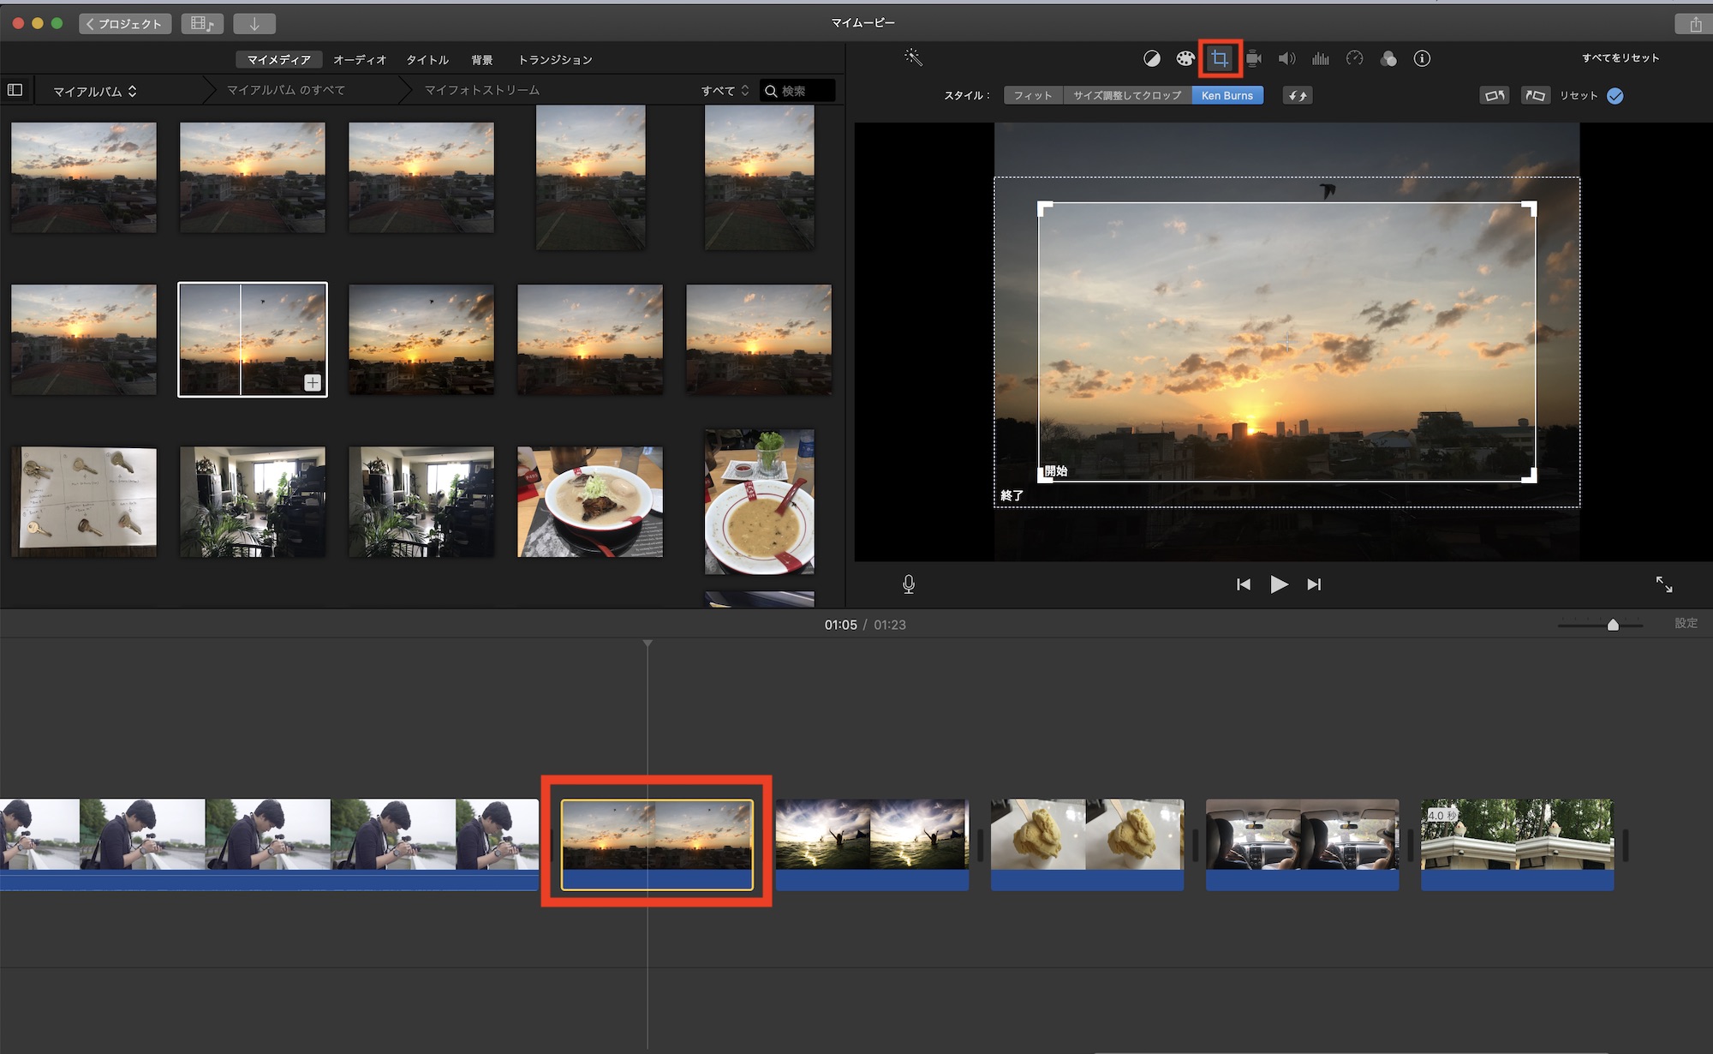Click the magic wand auto-enhance icon

pos(913,58)
